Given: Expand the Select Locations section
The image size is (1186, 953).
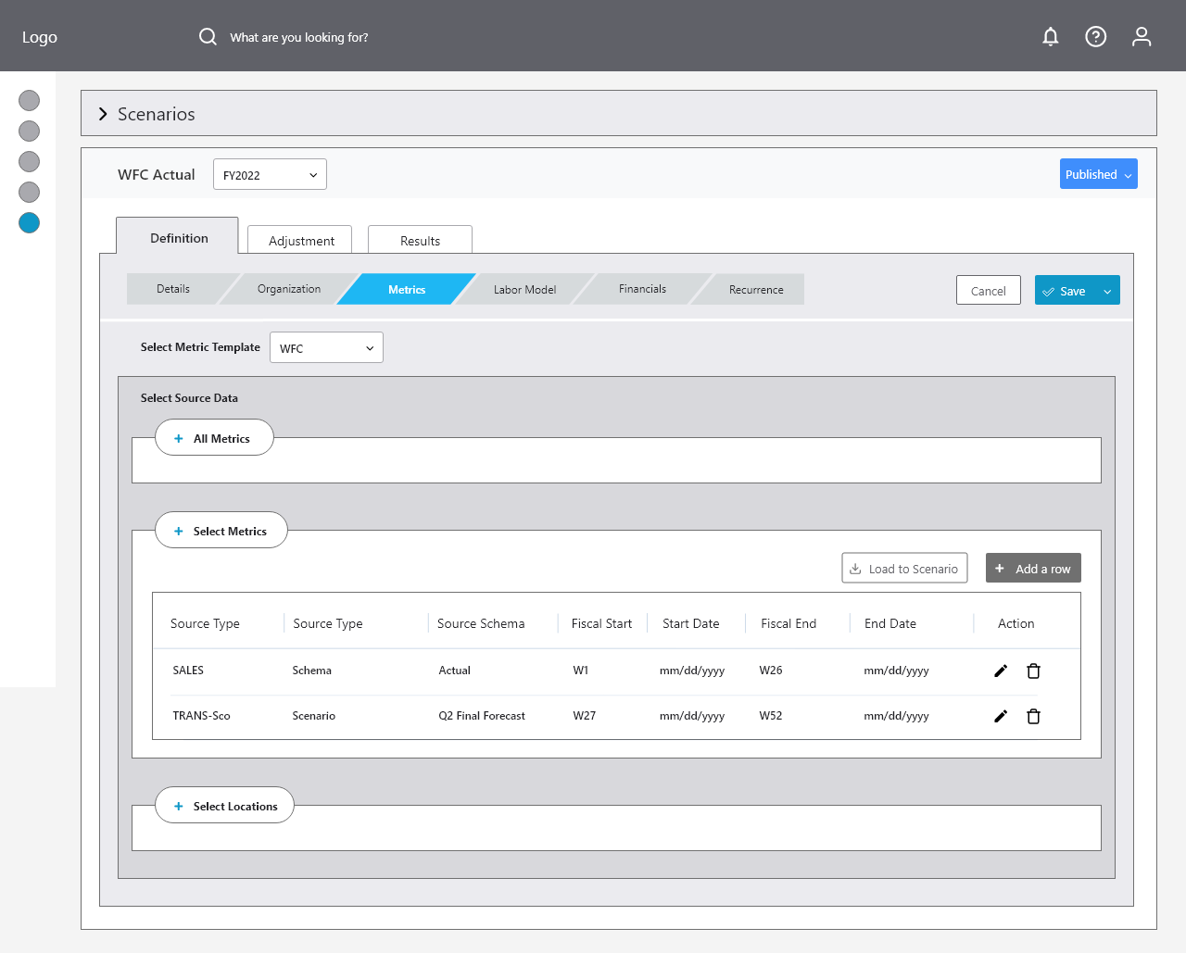Looking at the screenshot, I should [x=224, y=805].
